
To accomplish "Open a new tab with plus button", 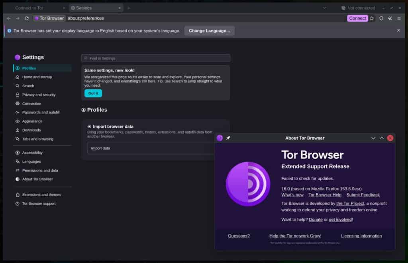I will [129, 8].
